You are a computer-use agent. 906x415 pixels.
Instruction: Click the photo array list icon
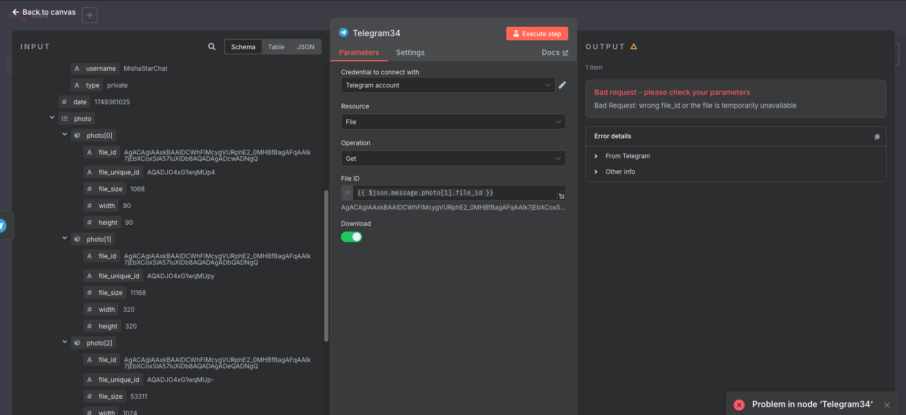tap(65, 119)
